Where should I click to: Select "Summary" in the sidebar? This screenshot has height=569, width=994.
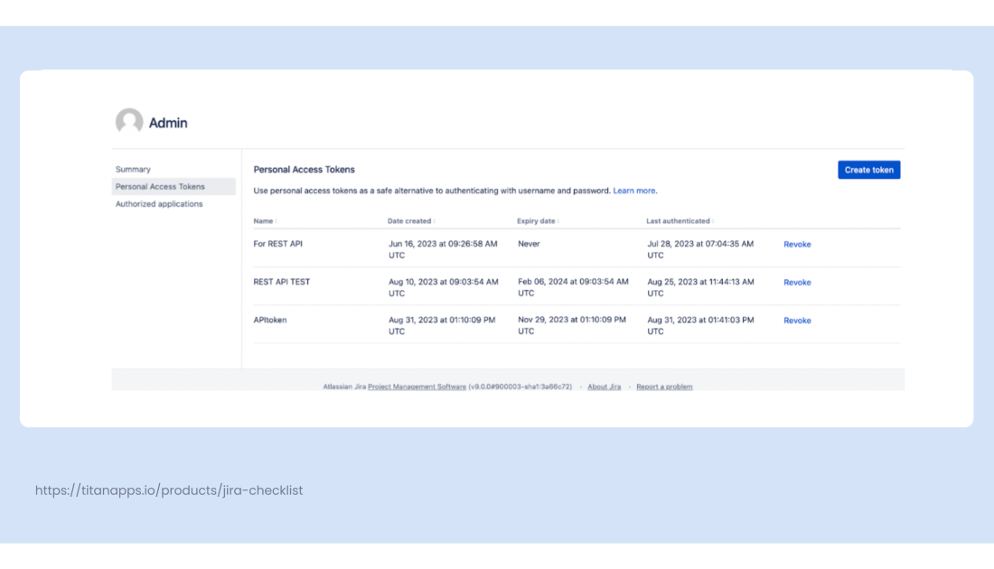click(x=133, y=169)
